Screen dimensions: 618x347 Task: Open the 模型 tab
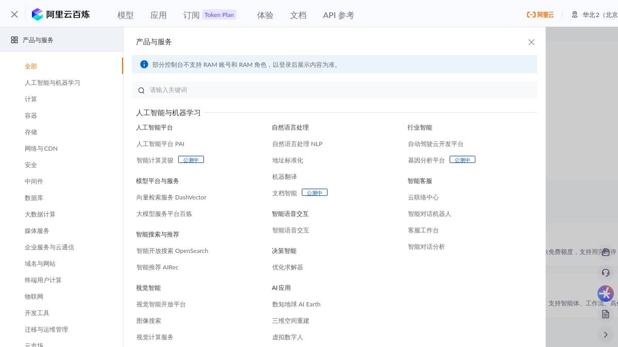(x=126, y=15)
